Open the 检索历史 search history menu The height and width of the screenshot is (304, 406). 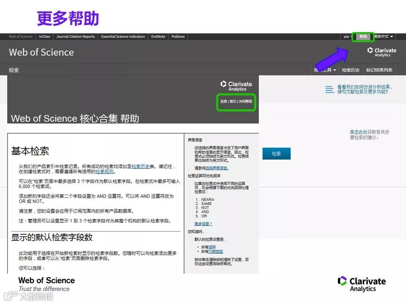pos(351,70)
